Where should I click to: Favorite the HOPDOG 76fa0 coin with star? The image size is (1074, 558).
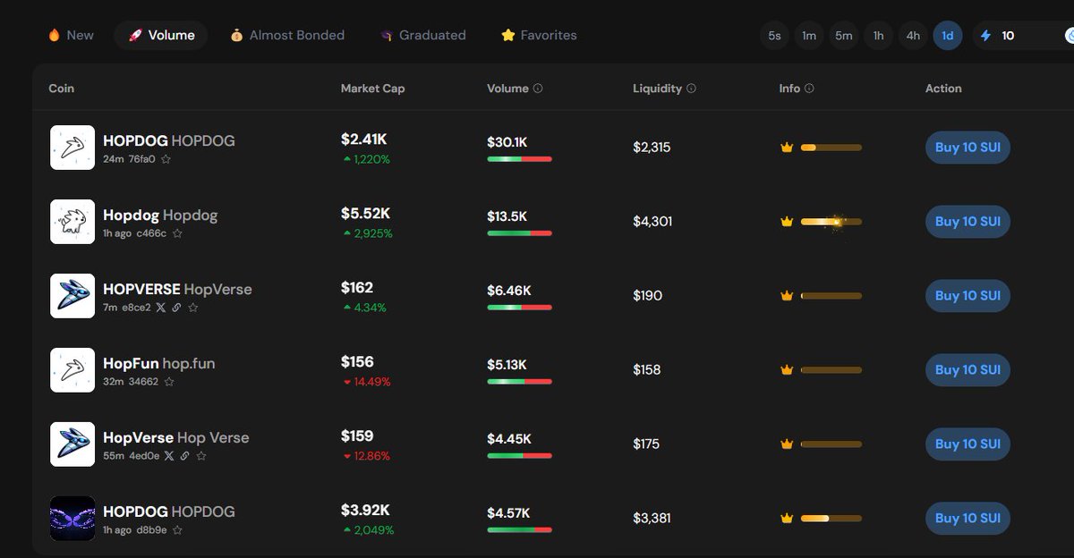(x=166, y=159)
